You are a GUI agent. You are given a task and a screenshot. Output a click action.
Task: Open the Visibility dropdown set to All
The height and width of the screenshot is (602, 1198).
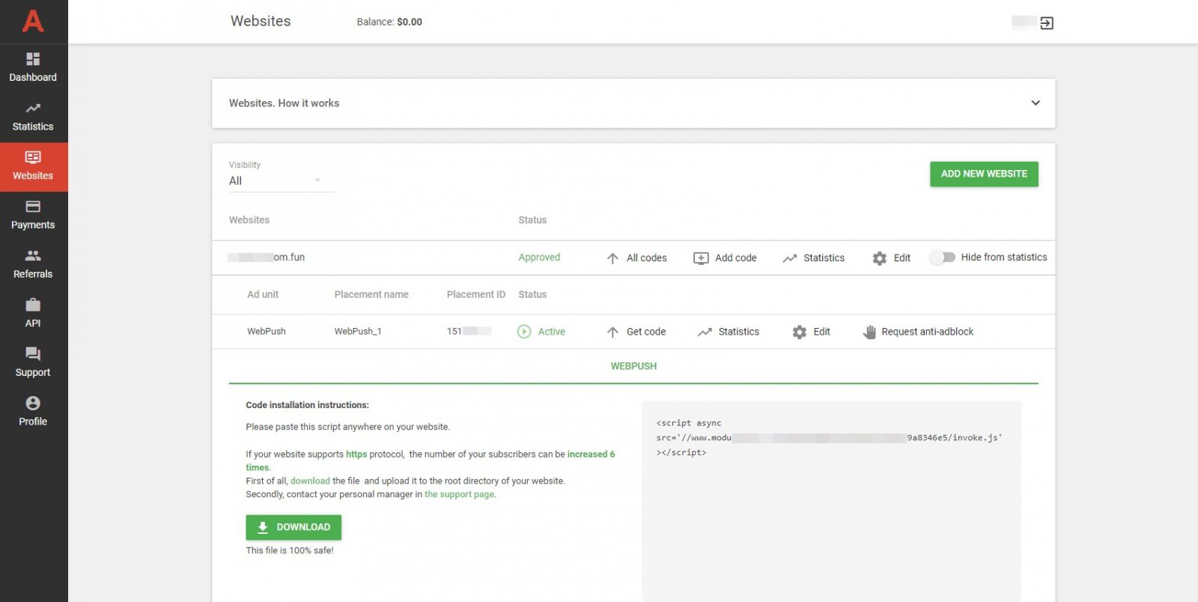click(x=281, y=180)
